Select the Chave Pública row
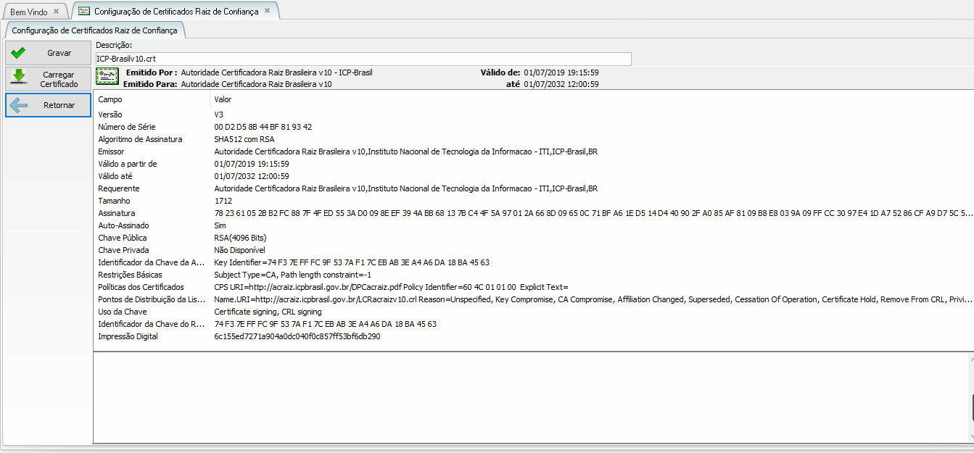Image resolution: width=974 pixels, height=453 pixels. (x=120, y=238)
